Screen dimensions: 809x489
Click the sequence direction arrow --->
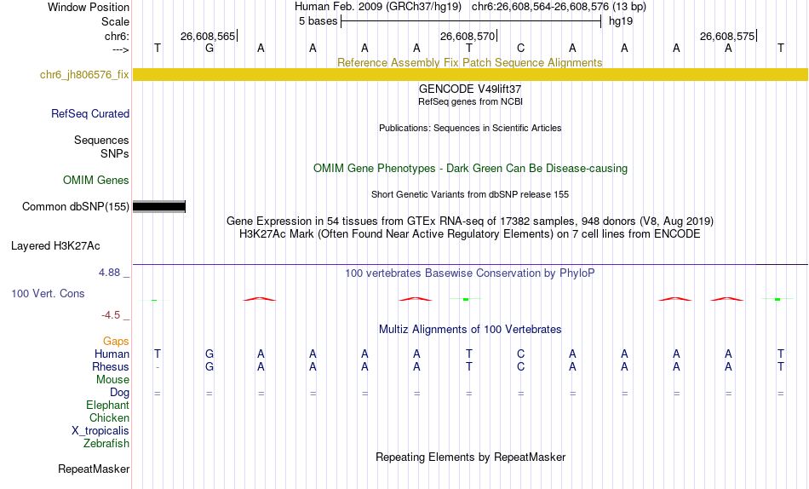coord(121,50)
